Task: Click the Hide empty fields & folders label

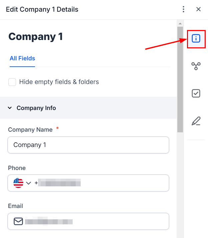Action: click(x=59, y=82)
